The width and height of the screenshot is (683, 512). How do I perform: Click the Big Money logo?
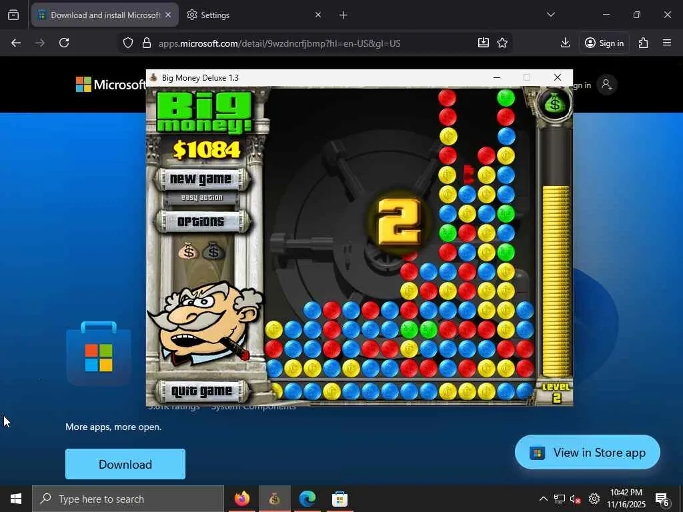click(204, 111)
